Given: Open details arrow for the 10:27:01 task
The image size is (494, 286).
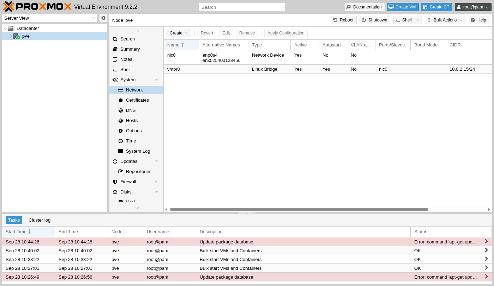Looking at the screenshot, I should coord(486,268).
